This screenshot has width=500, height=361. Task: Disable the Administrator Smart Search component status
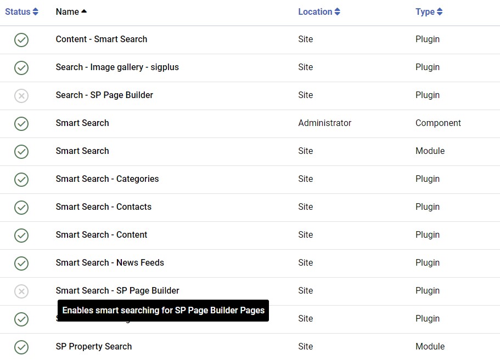point(21,123)
